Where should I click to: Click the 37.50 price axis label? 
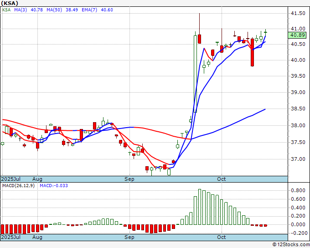click(x=298, y=142)
